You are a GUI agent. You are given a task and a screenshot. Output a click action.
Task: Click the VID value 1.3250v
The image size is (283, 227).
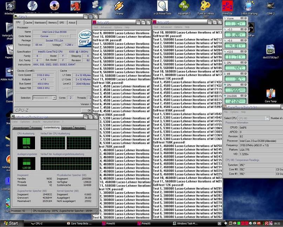coord(261,154)
